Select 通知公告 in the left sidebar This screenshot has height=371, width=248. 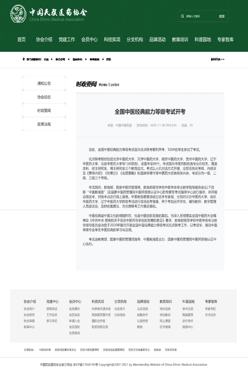pos(44,84)
